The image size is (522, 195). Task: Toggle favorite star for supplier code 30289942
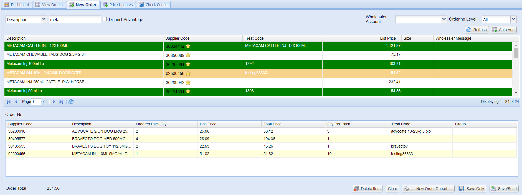(188, 82)
